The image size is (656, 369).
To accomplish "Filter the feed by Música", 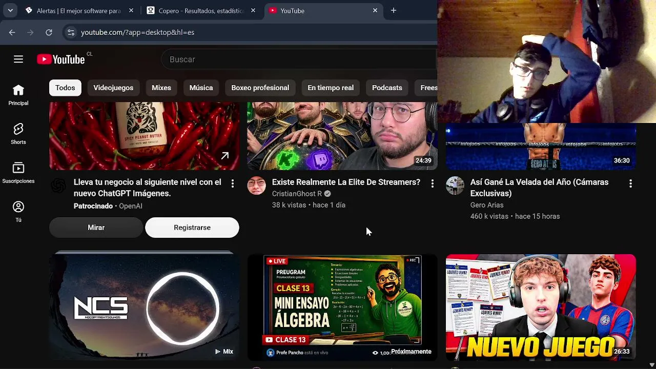I will click(x=201, y=88).
